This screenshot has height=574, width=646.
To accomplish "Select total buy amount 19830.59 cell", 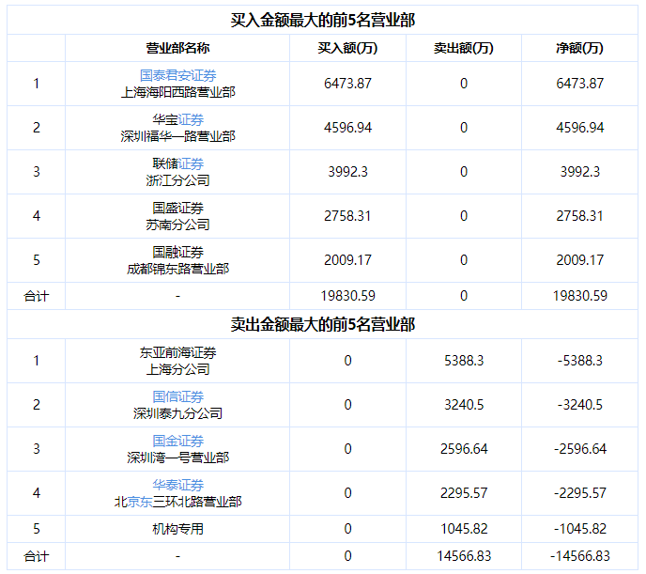I will [347, 296].
